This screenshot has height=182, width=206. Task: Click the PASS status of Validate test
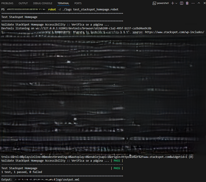117,161
